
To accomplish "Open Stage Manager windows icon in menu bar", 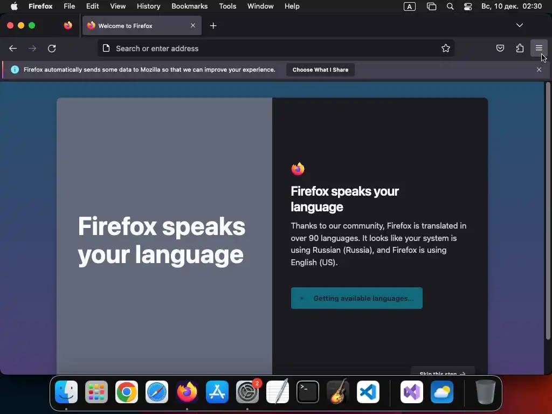I will [x=431, y=6].
